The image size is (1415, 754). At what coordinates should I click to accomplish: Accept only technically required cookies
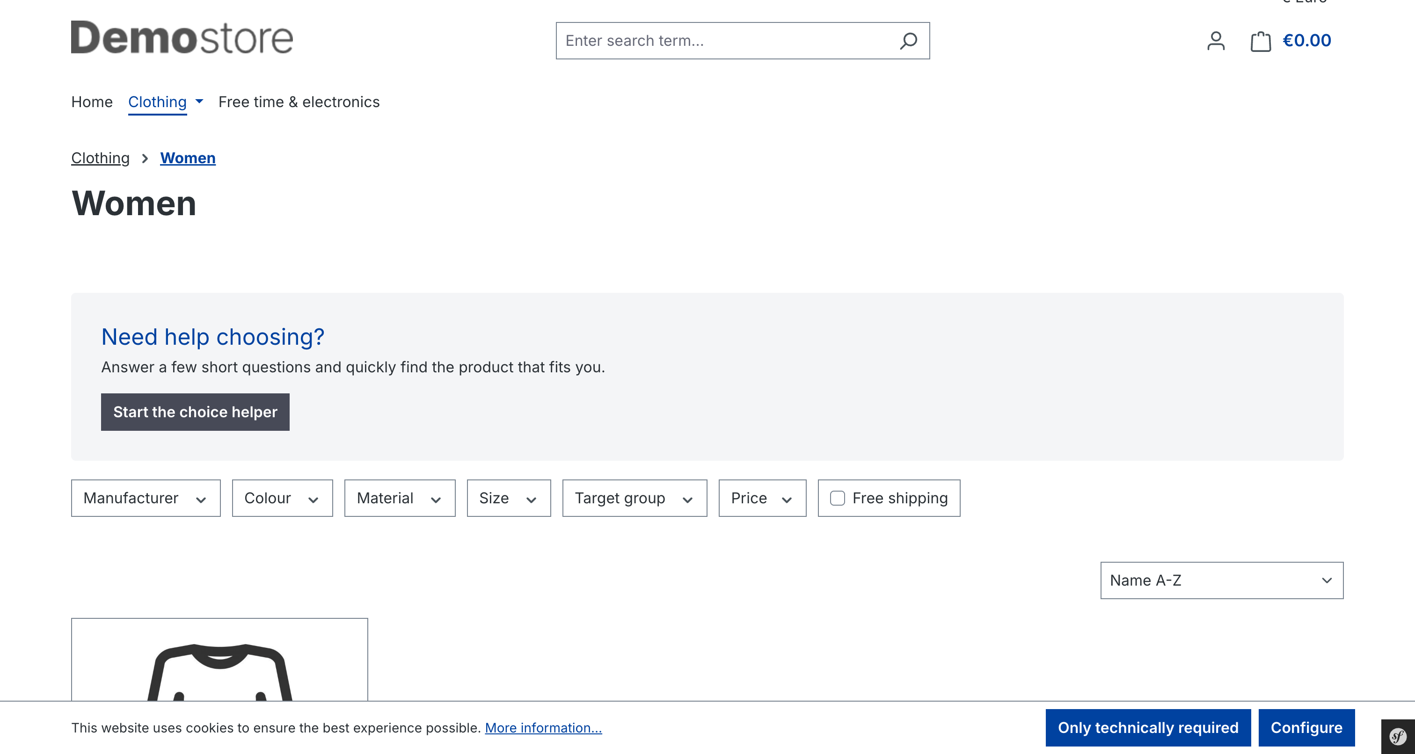pyautogui.click(x=1148, y=728)
